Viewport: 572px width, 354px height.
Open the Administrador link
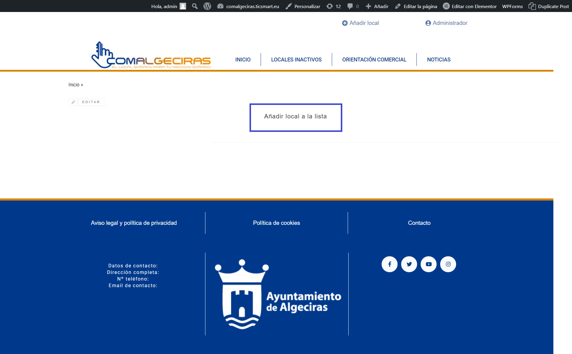(446, 23)
